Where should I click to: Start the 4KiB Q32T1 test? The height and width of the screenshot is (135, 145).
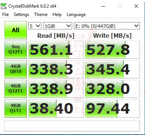click(16, 89)
